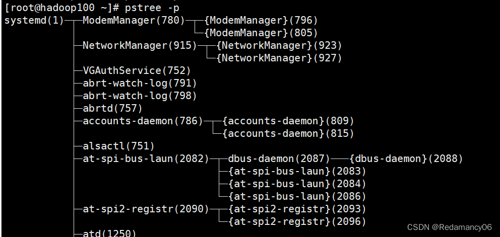
Task: Select the dbus-daemon(2087) child process
Action: [x=279, y=159]
